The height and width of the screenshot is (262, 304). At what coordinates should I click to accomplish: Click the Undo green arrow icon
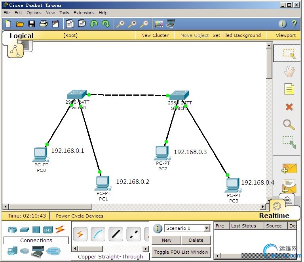pos(94,24)
